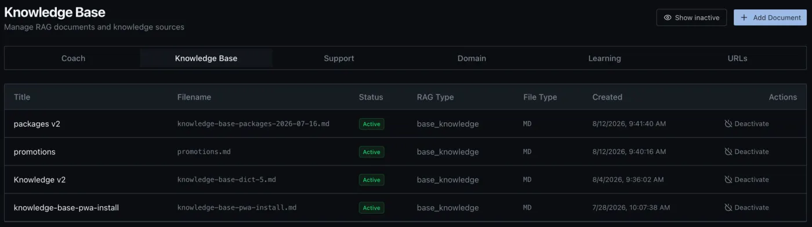Click filename knowledge-base-packages-2026-07-16.md

(253, 124)
